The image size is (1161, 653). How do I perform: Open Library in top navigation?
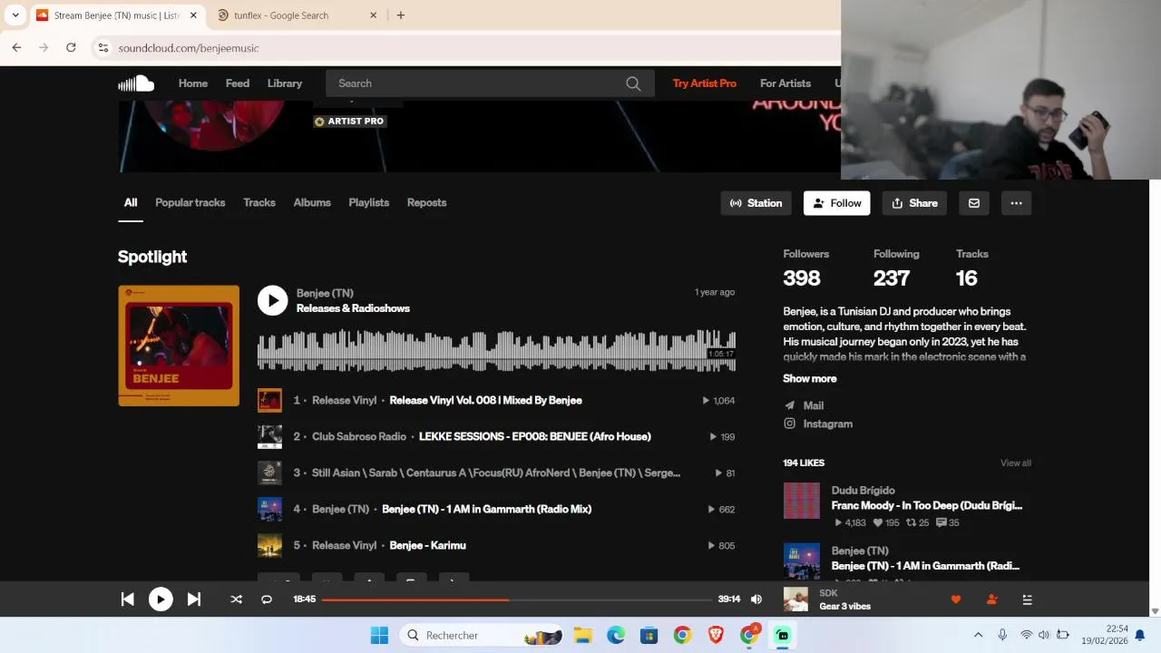tap(285, 83)
